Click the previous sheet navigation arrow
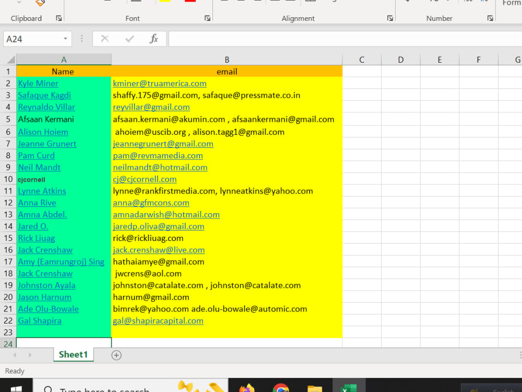The image size is (522, 392). coord(15,355)
